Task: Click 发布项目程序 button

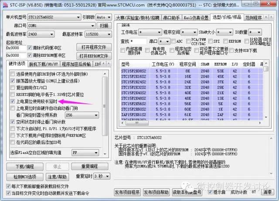Action: tap(127, 192)
